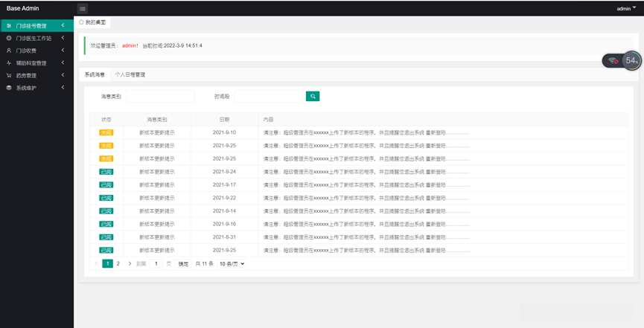Select page 1 in pagination
Viewport: 644px width, 328px height.
point(108,263)
